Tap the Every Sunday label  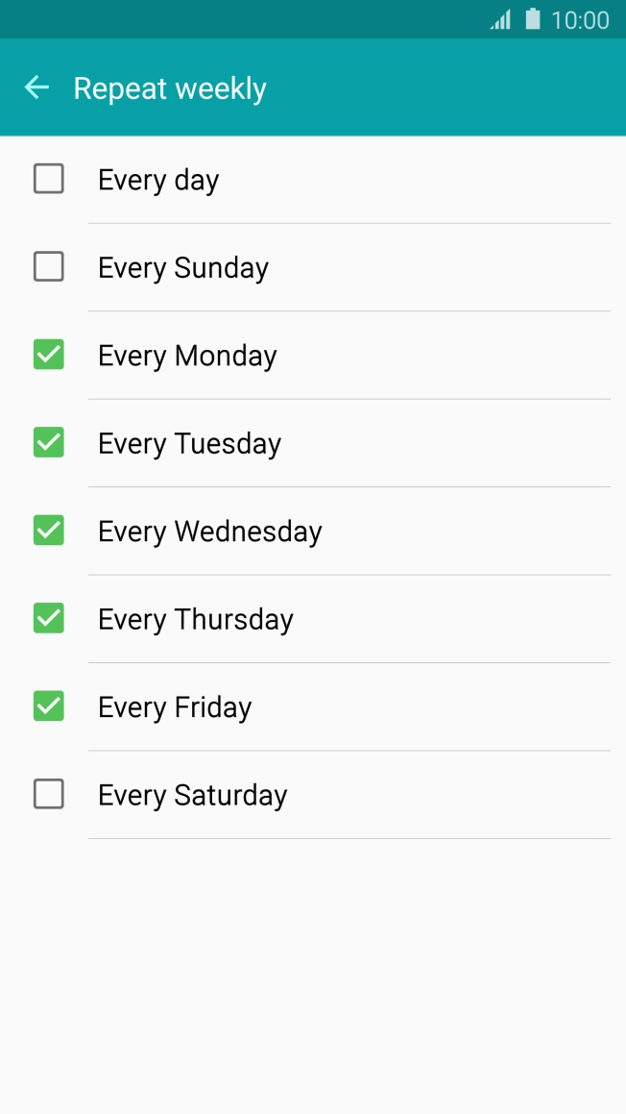183,267
